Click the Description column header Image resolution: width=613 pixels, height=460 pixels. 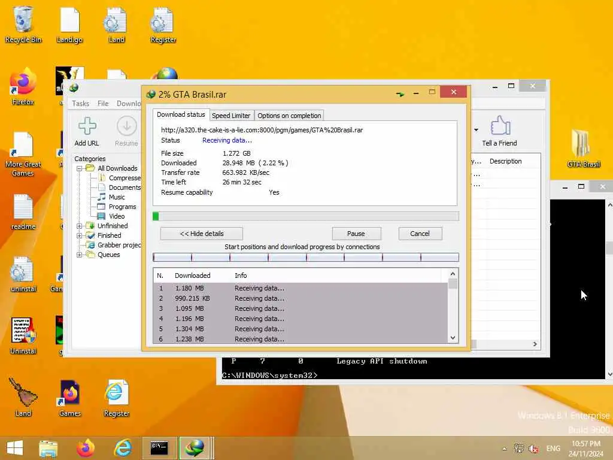pyautogui.click(x=505, y=162)
